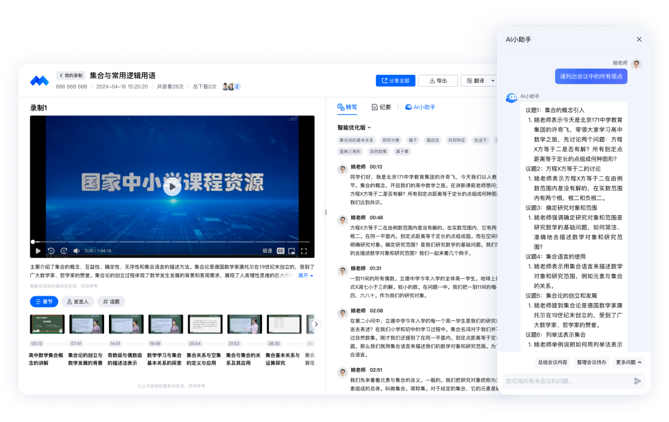The image size is (669, 422).
Task: Click the 分享全部 share button
Action: pos(395,81)
